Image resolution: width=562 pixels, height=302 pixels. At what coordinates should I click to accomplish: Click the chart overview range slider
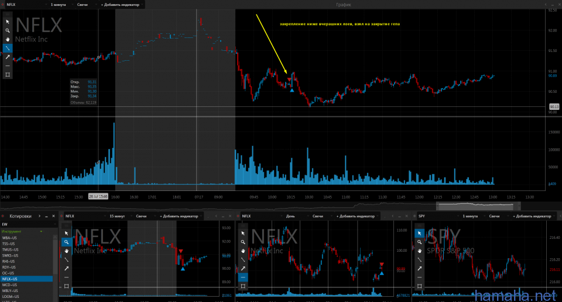tap(475, 206)
